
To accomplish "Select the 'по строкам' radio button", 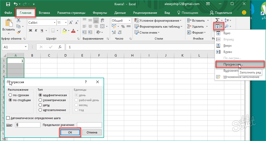I will click(10, 95).
